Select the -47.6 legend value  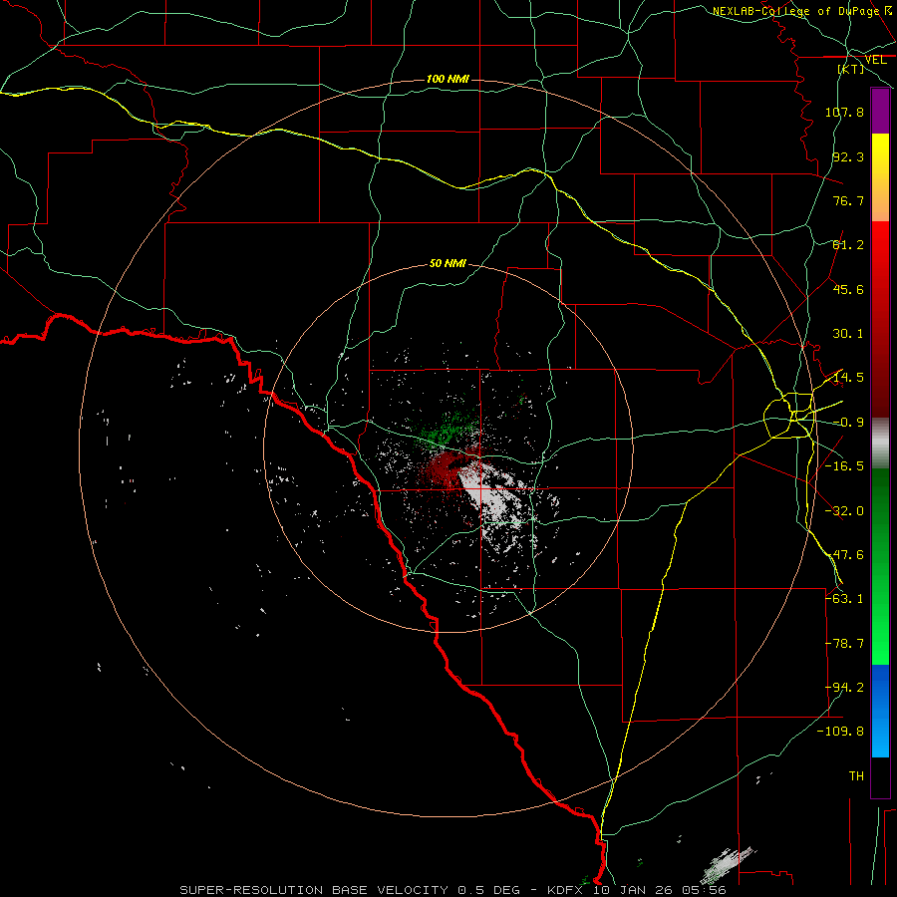point(844,555)
